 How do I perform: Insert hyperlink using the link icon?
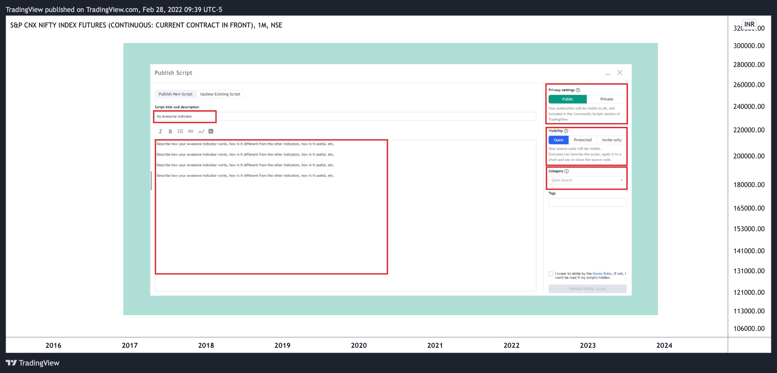[x=191, y=131]
